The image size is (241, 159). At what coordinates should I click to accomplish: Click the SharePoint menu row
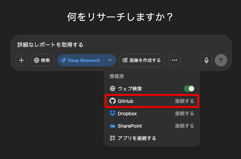point(152,126)
